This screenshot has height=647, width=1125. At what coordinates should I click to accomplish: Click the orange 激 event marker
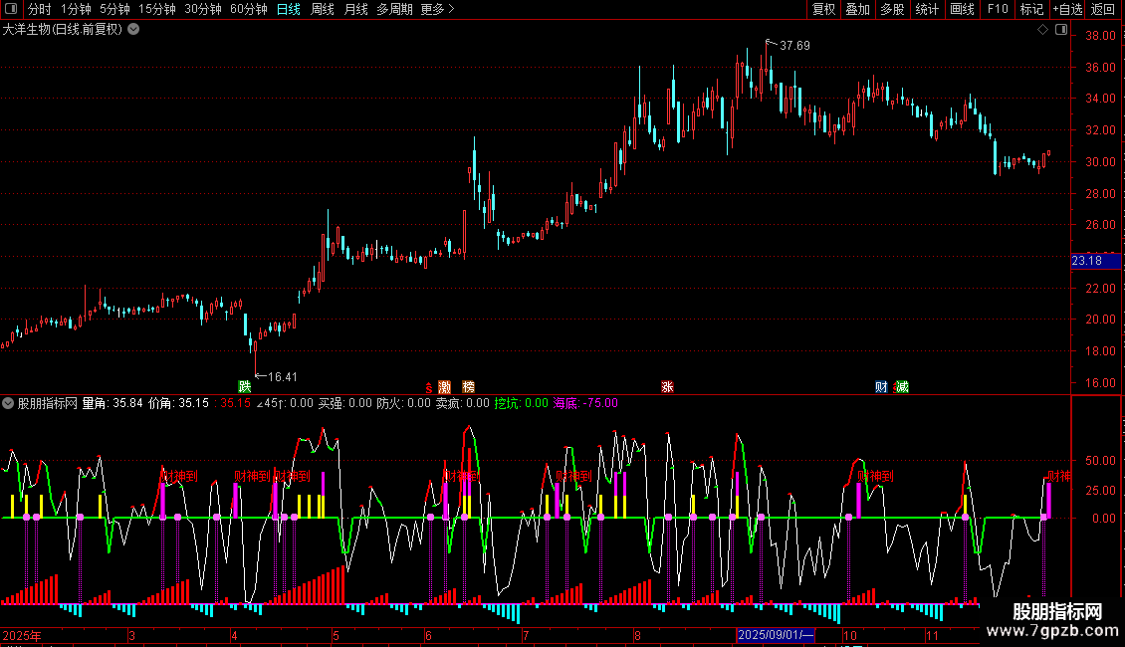[444, 386]
